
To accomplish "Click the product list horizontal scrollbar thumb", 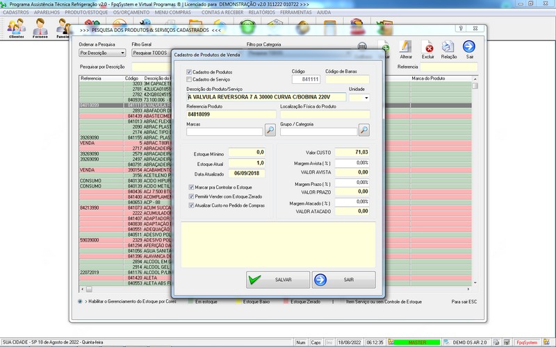I will coord(89,289).
